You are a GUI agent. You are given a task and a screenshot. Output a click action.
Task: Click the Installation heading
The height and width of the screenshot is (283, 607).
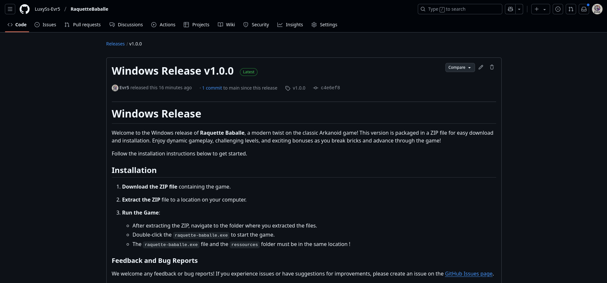tap(134, 170)
